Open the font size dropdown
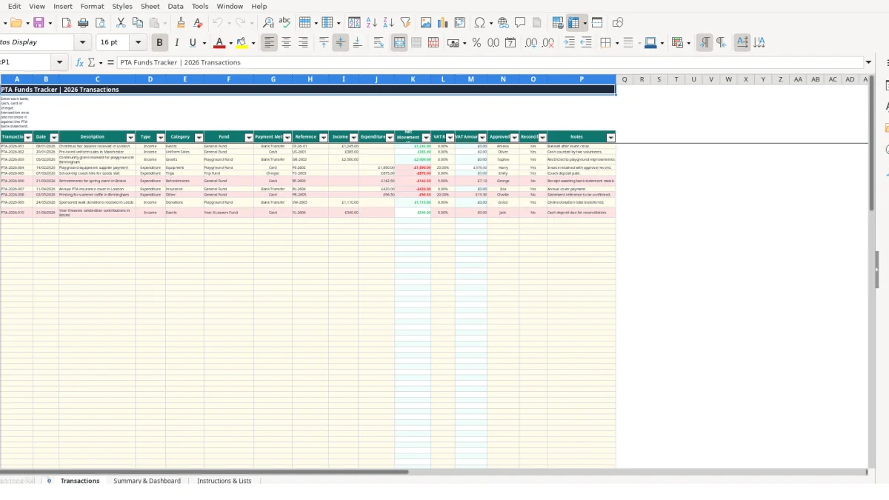Image resolution: width=889 pixels, height=500 pixels. [138, 43]
